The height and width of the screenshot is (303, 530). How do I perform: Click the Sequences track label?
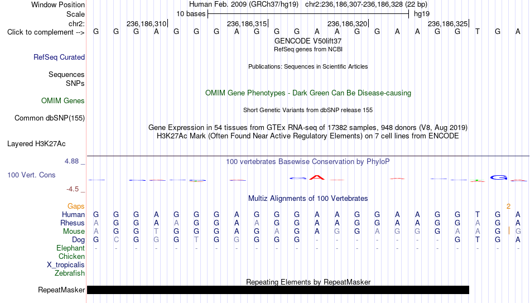[66, 74]
